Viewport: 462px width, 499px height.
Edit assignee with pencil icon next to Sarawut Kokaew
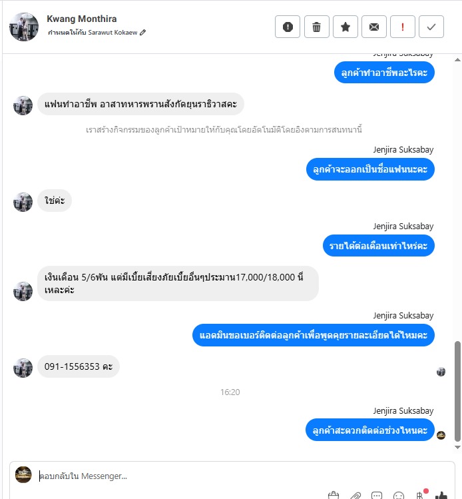[x=142, y=32]
